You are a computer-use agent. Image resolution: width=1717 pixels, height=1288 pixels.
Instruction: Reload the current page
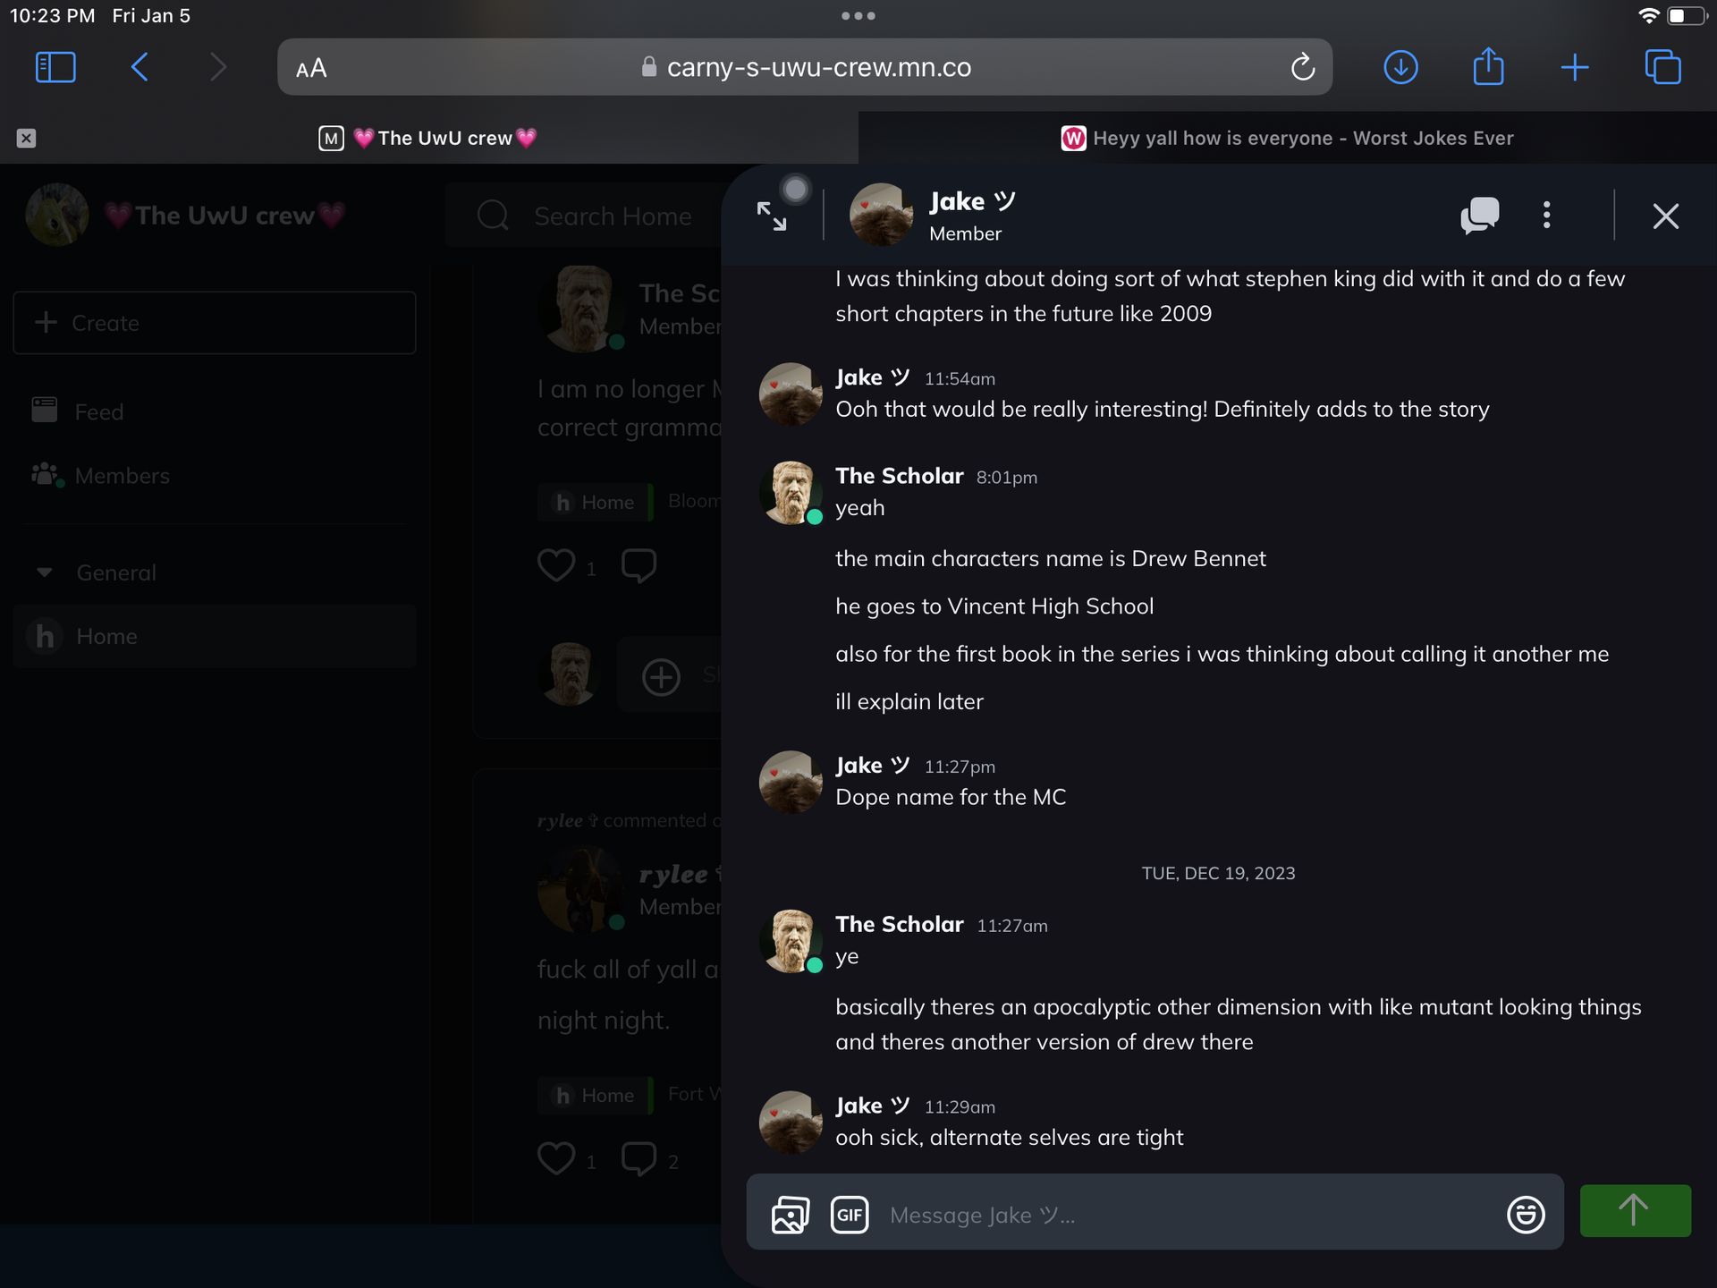(1302, 67)
